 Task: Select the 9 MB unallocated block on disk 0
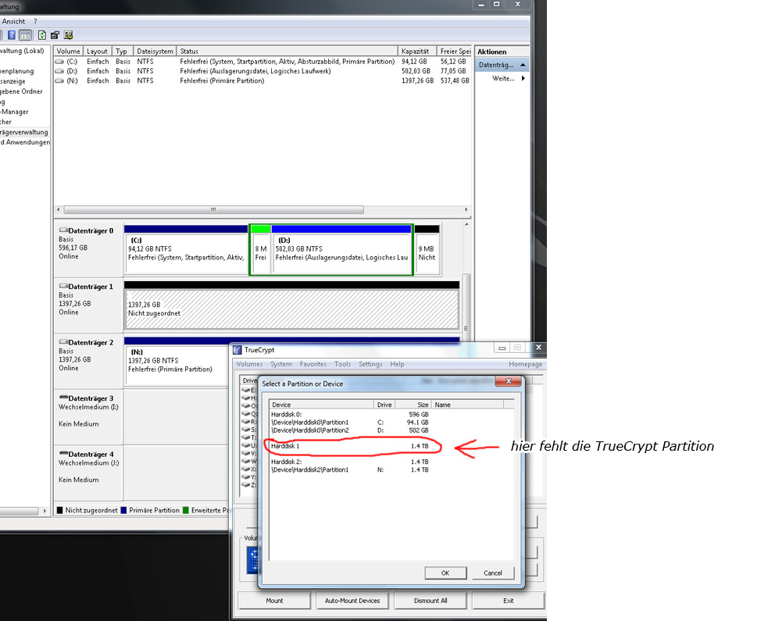point(427,249)
